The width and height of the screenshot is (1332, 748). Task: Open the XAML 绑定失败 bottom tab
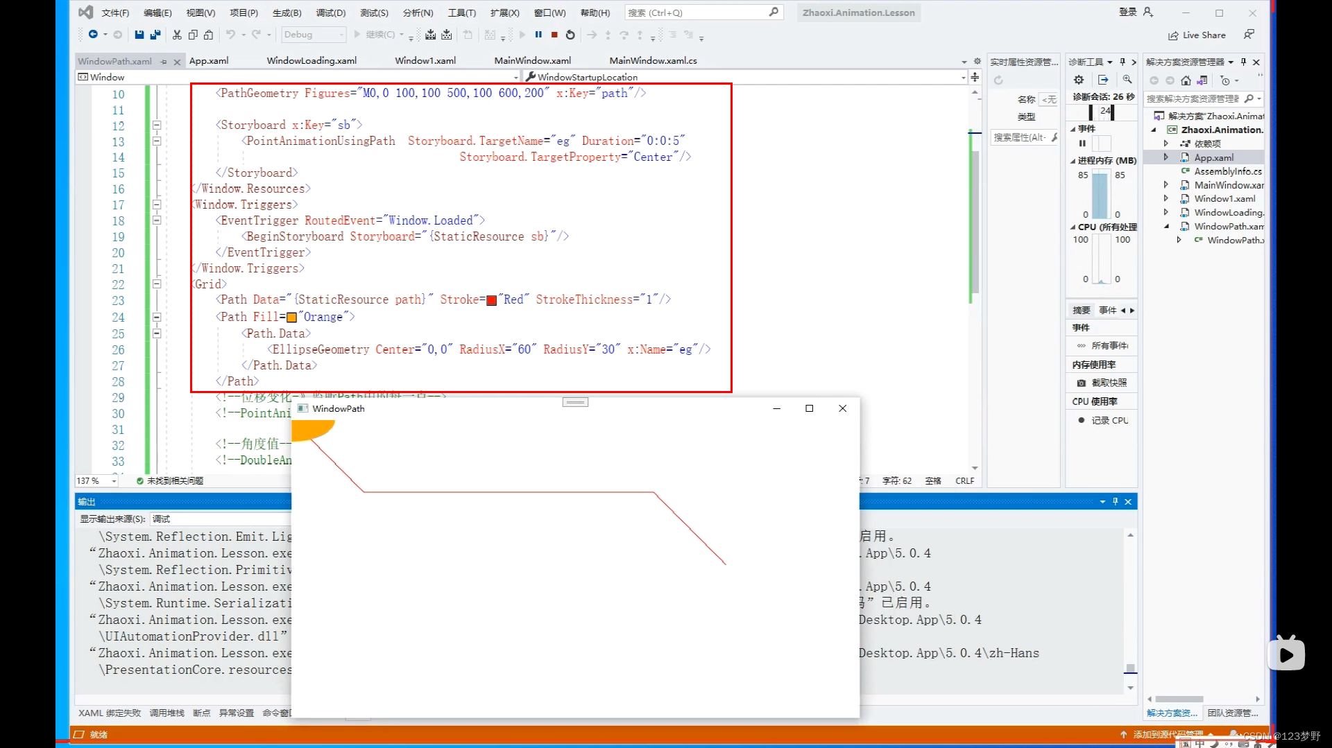pyautogui.click(x=110, y=713)
